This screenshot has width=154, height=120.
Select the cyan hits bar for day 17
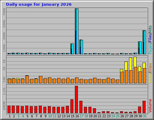pos(82,47)
